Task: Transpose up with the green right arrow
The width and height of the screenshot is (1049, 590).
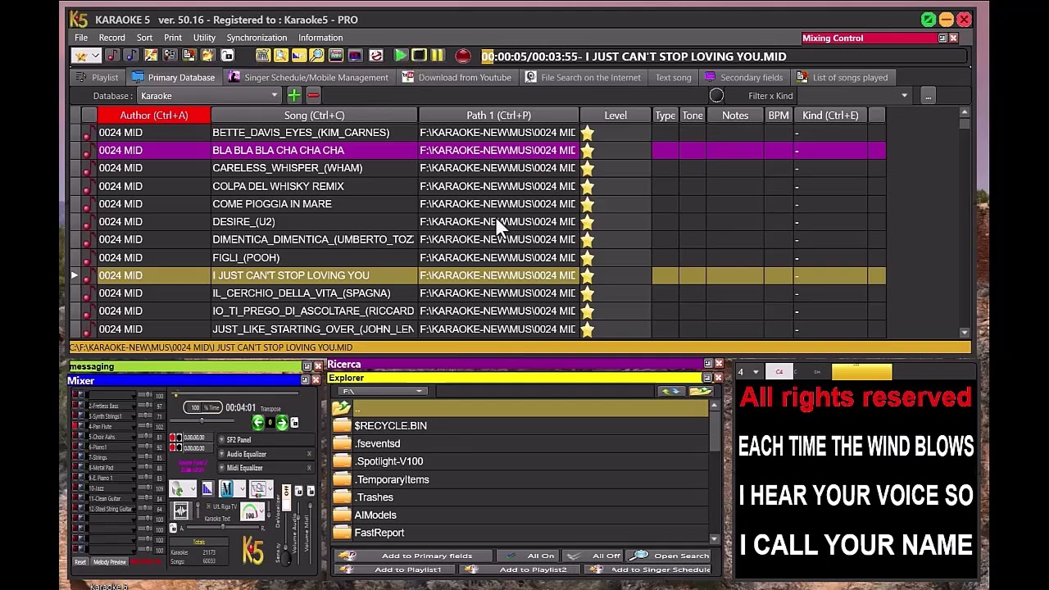Action: 282,423
